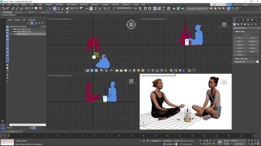Toggle the 3D Snaps icon

(96, 9)
